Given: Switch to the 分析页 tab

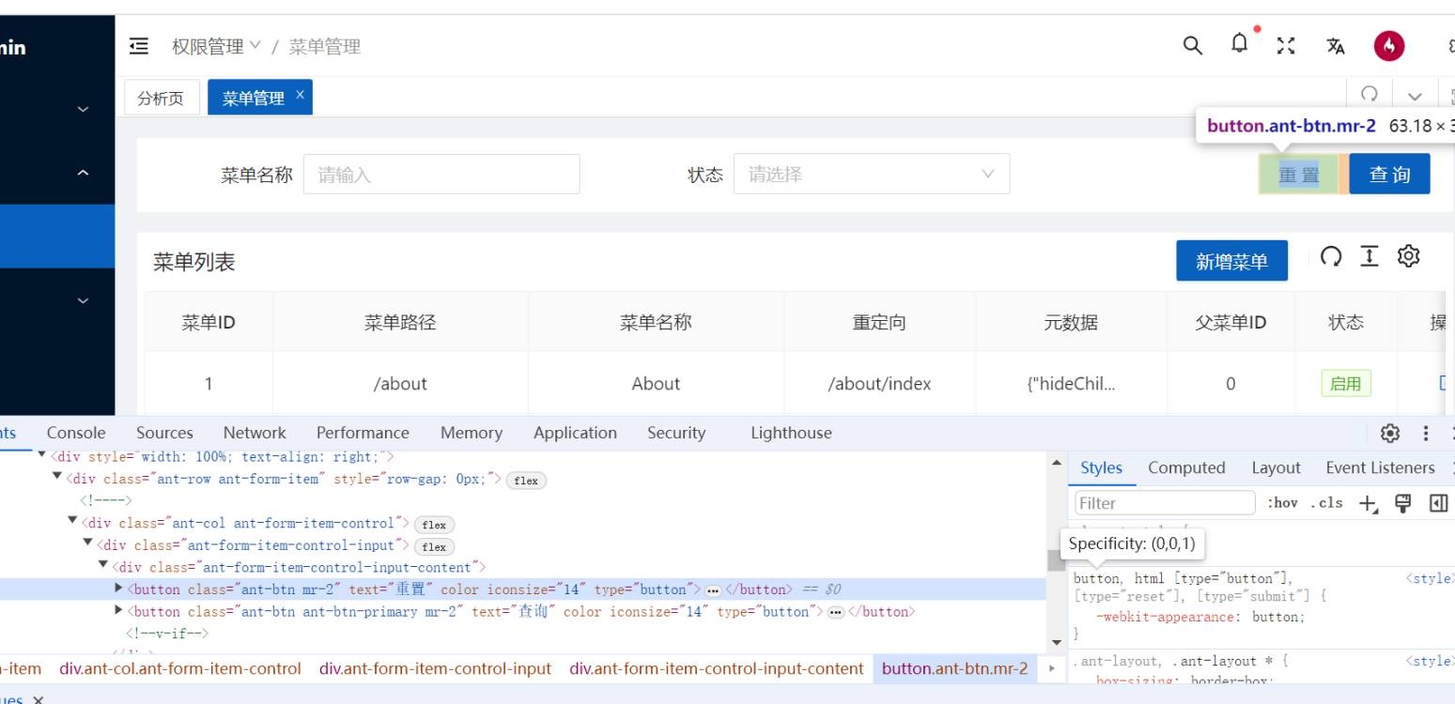Looking at the screenshot, I should coord(161,98).
